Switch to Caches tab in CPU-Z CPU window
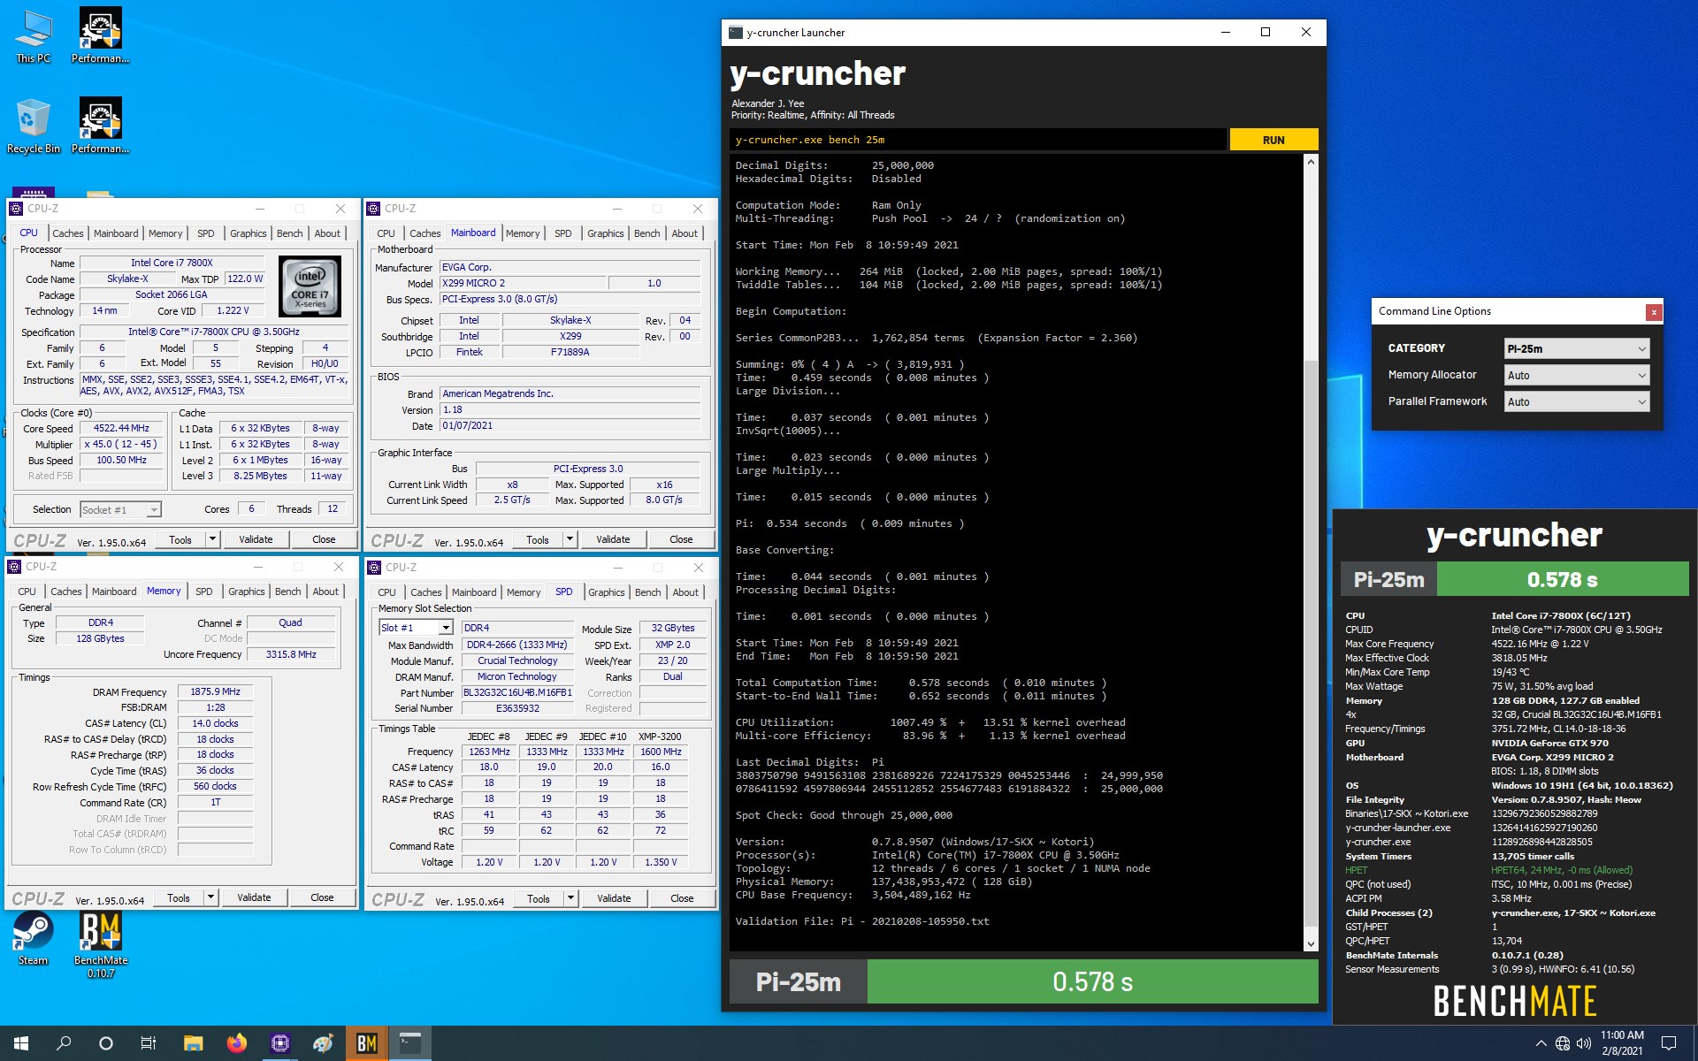This screenshot has width=1698, height=1061. [x=67, y=233]
